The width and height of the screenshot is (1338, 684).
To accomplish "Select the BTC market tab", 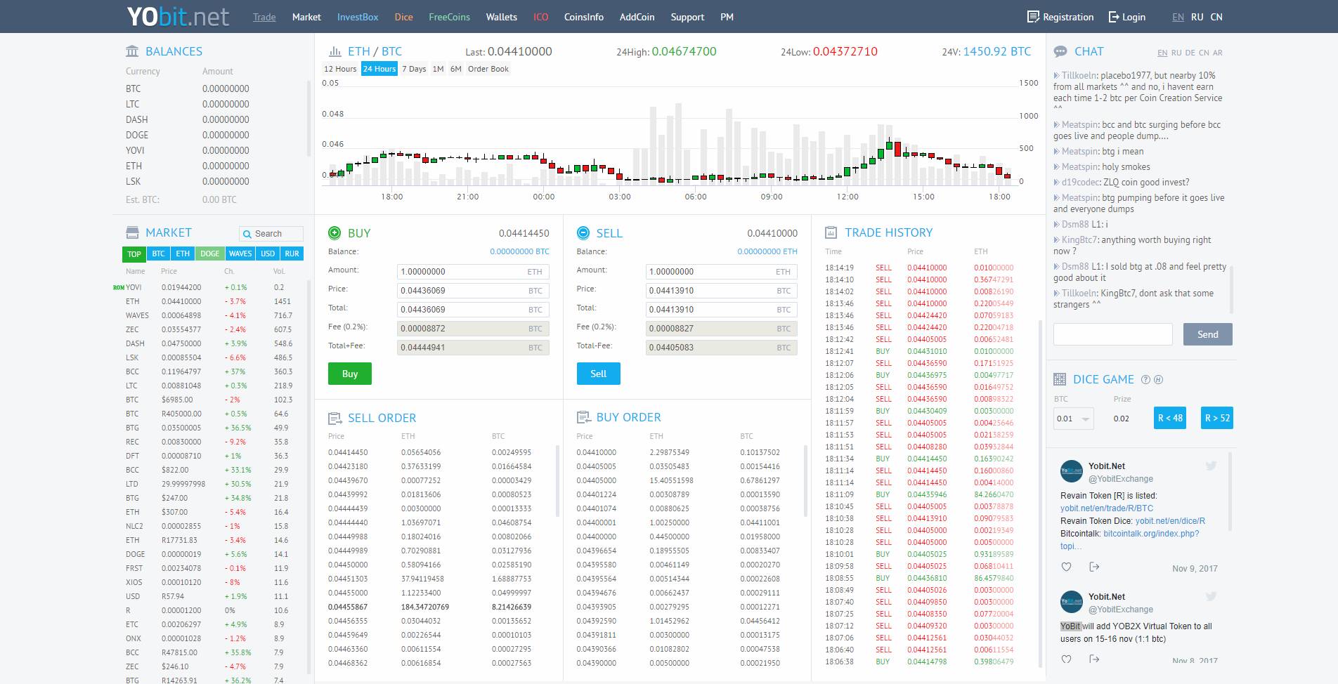I will [159, 254].
